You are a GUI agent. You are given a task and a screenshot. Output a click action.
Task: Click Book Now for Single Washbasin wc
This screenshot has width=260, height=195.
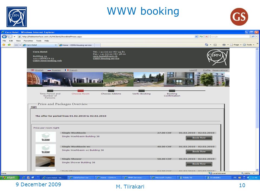coord(199,152)
